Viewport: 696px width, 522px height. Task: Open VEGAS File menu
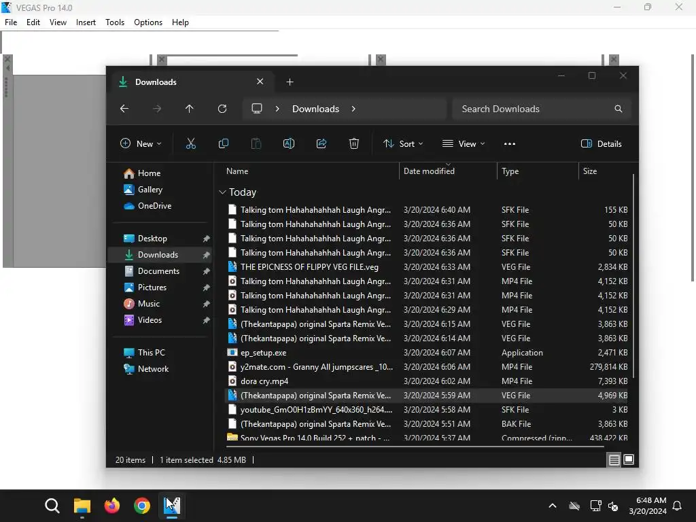coord(11,22)
